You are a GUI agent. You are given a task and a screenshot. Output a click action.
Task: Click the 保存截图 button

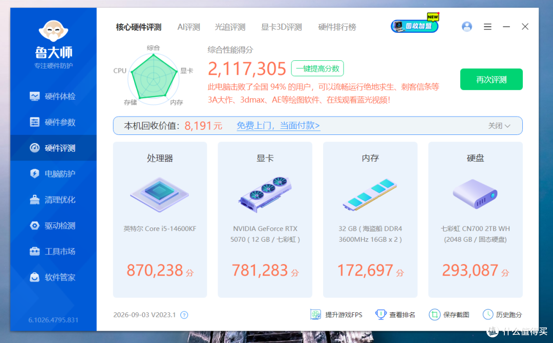449,314
